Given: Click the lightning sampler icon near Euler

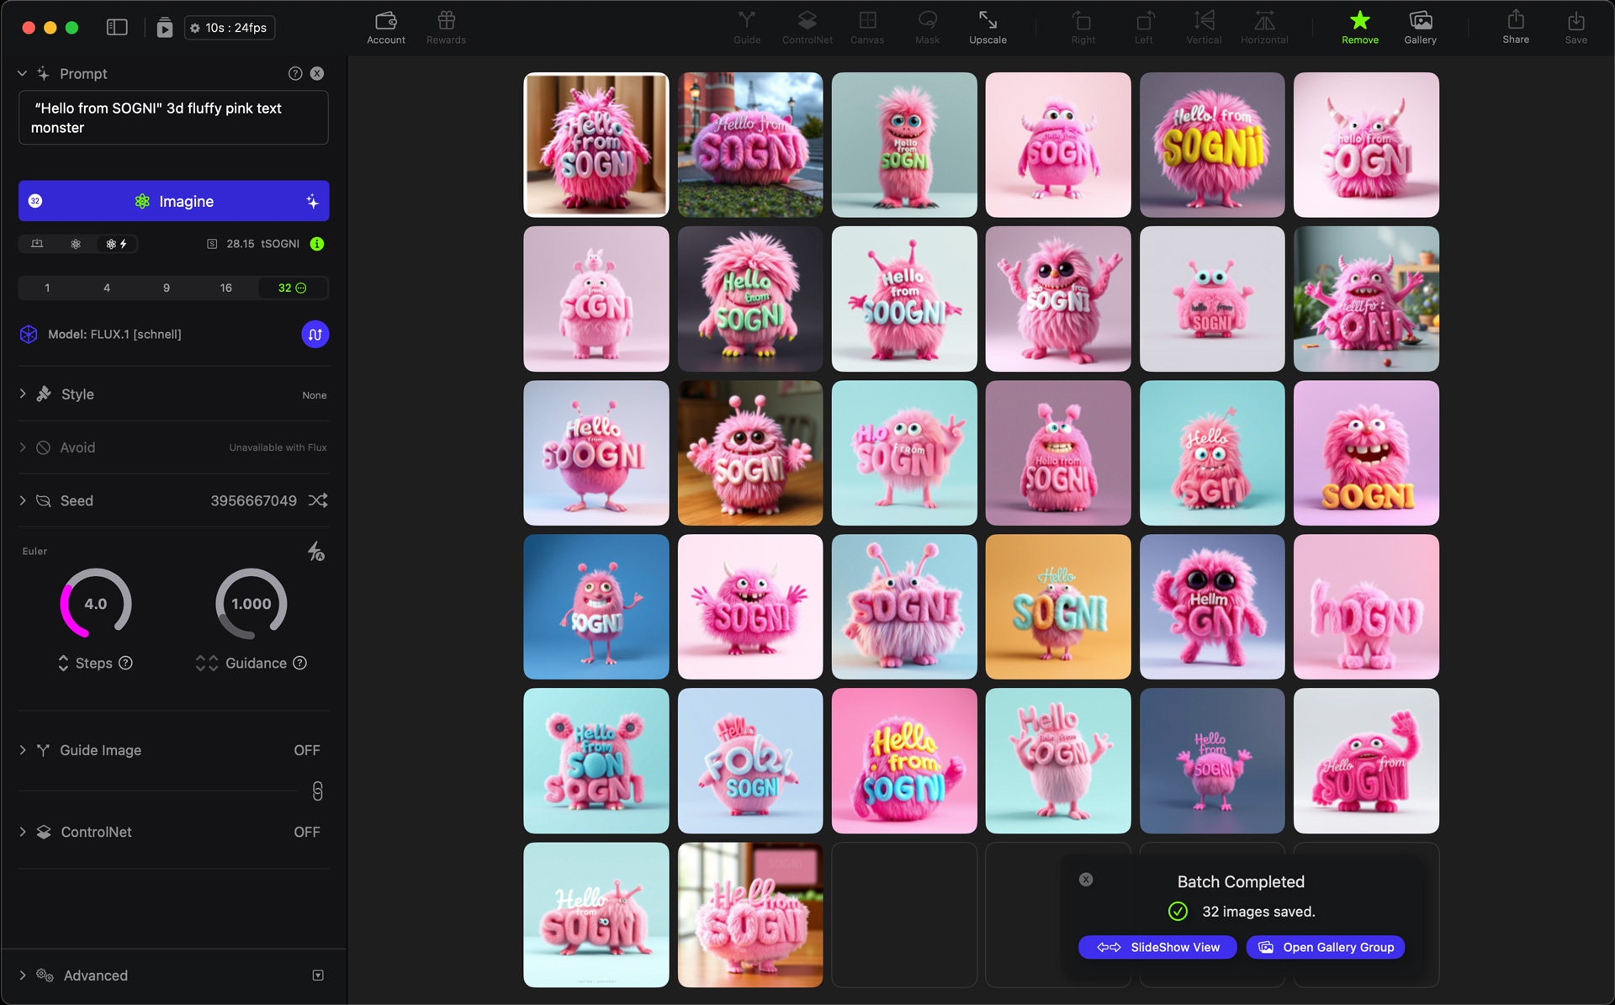Looking at the screenshot, I should coord(315,552).
